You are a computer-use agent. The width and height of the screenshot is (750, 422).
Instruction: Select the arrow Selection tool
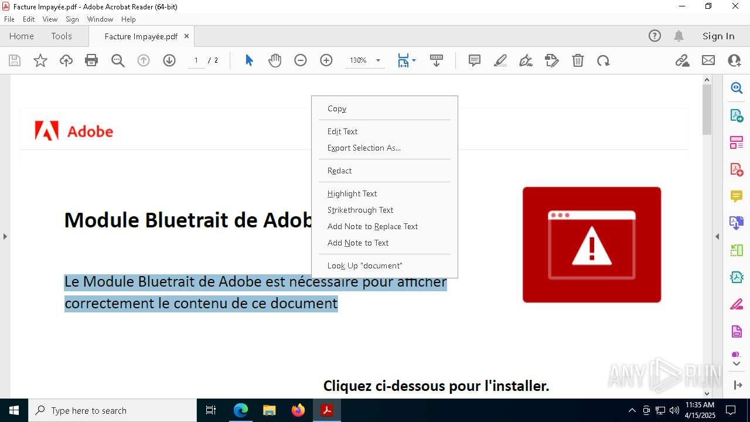click(x=249, y=60)
